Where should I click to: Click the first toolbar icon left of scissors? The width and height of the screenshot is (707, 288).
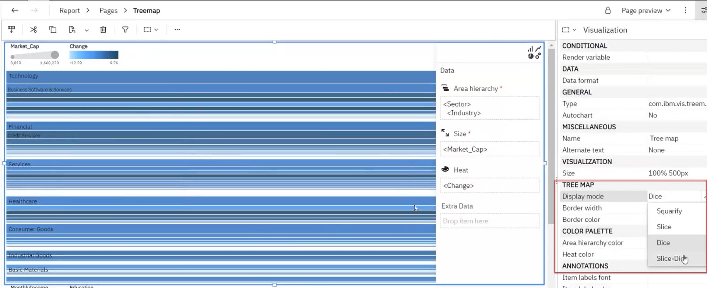pos(11,29)
